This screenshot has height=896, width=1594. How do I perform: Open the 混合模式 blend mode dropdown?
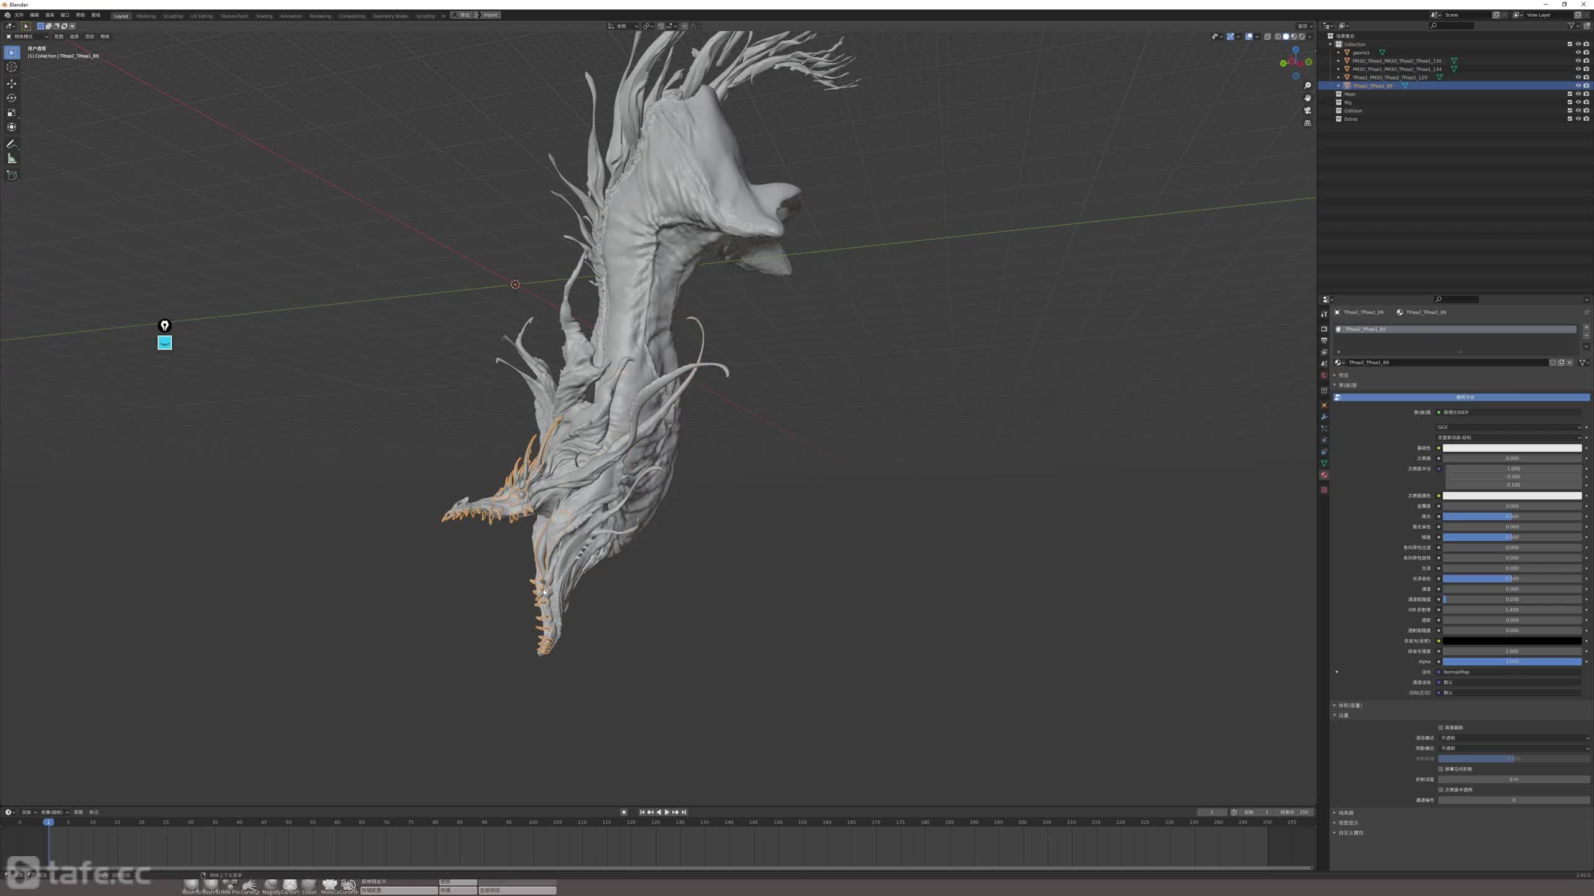[x=1514, y=738]
